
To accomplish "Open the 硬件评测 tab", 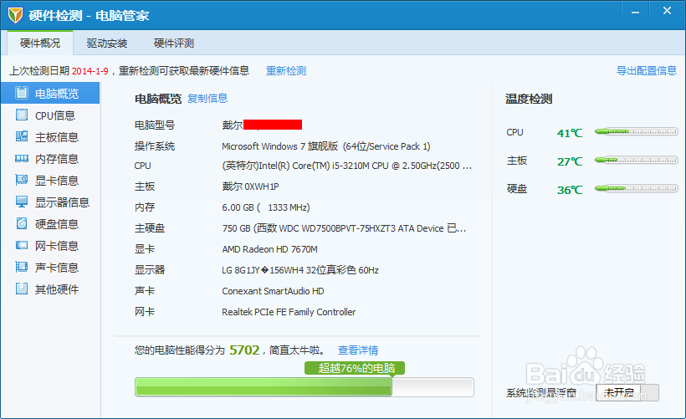I will pos(174,43).
